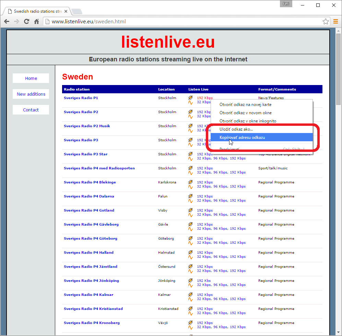This screenshot has height=336, width=342.
Task: Reload the page with the refresh icon
Action: [27, 21]
